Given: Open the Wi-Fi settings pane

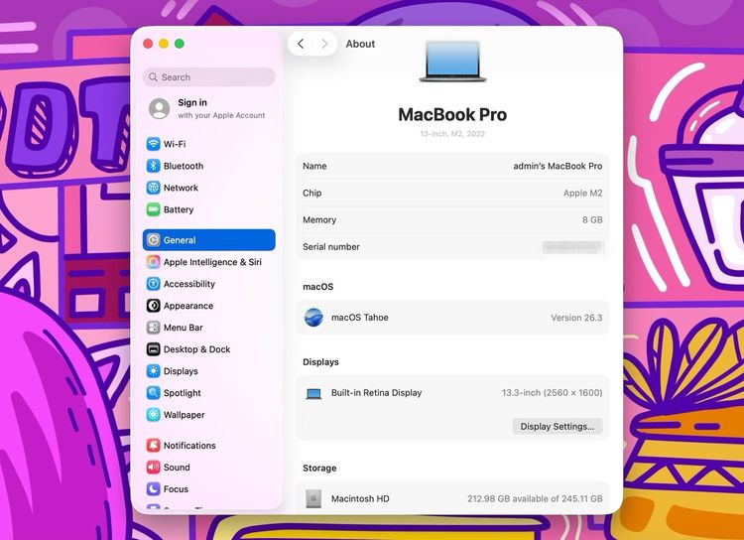Looking at the screenshot, I should tap(208, 144).
